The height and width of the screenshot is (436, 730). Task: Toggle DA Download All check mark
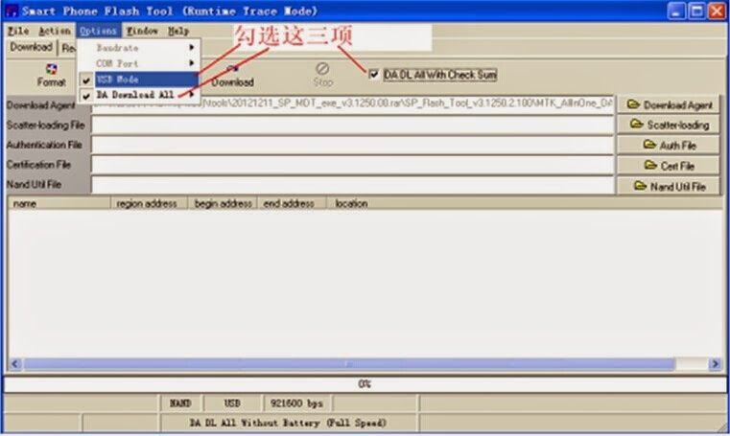[x=86, y=96]
